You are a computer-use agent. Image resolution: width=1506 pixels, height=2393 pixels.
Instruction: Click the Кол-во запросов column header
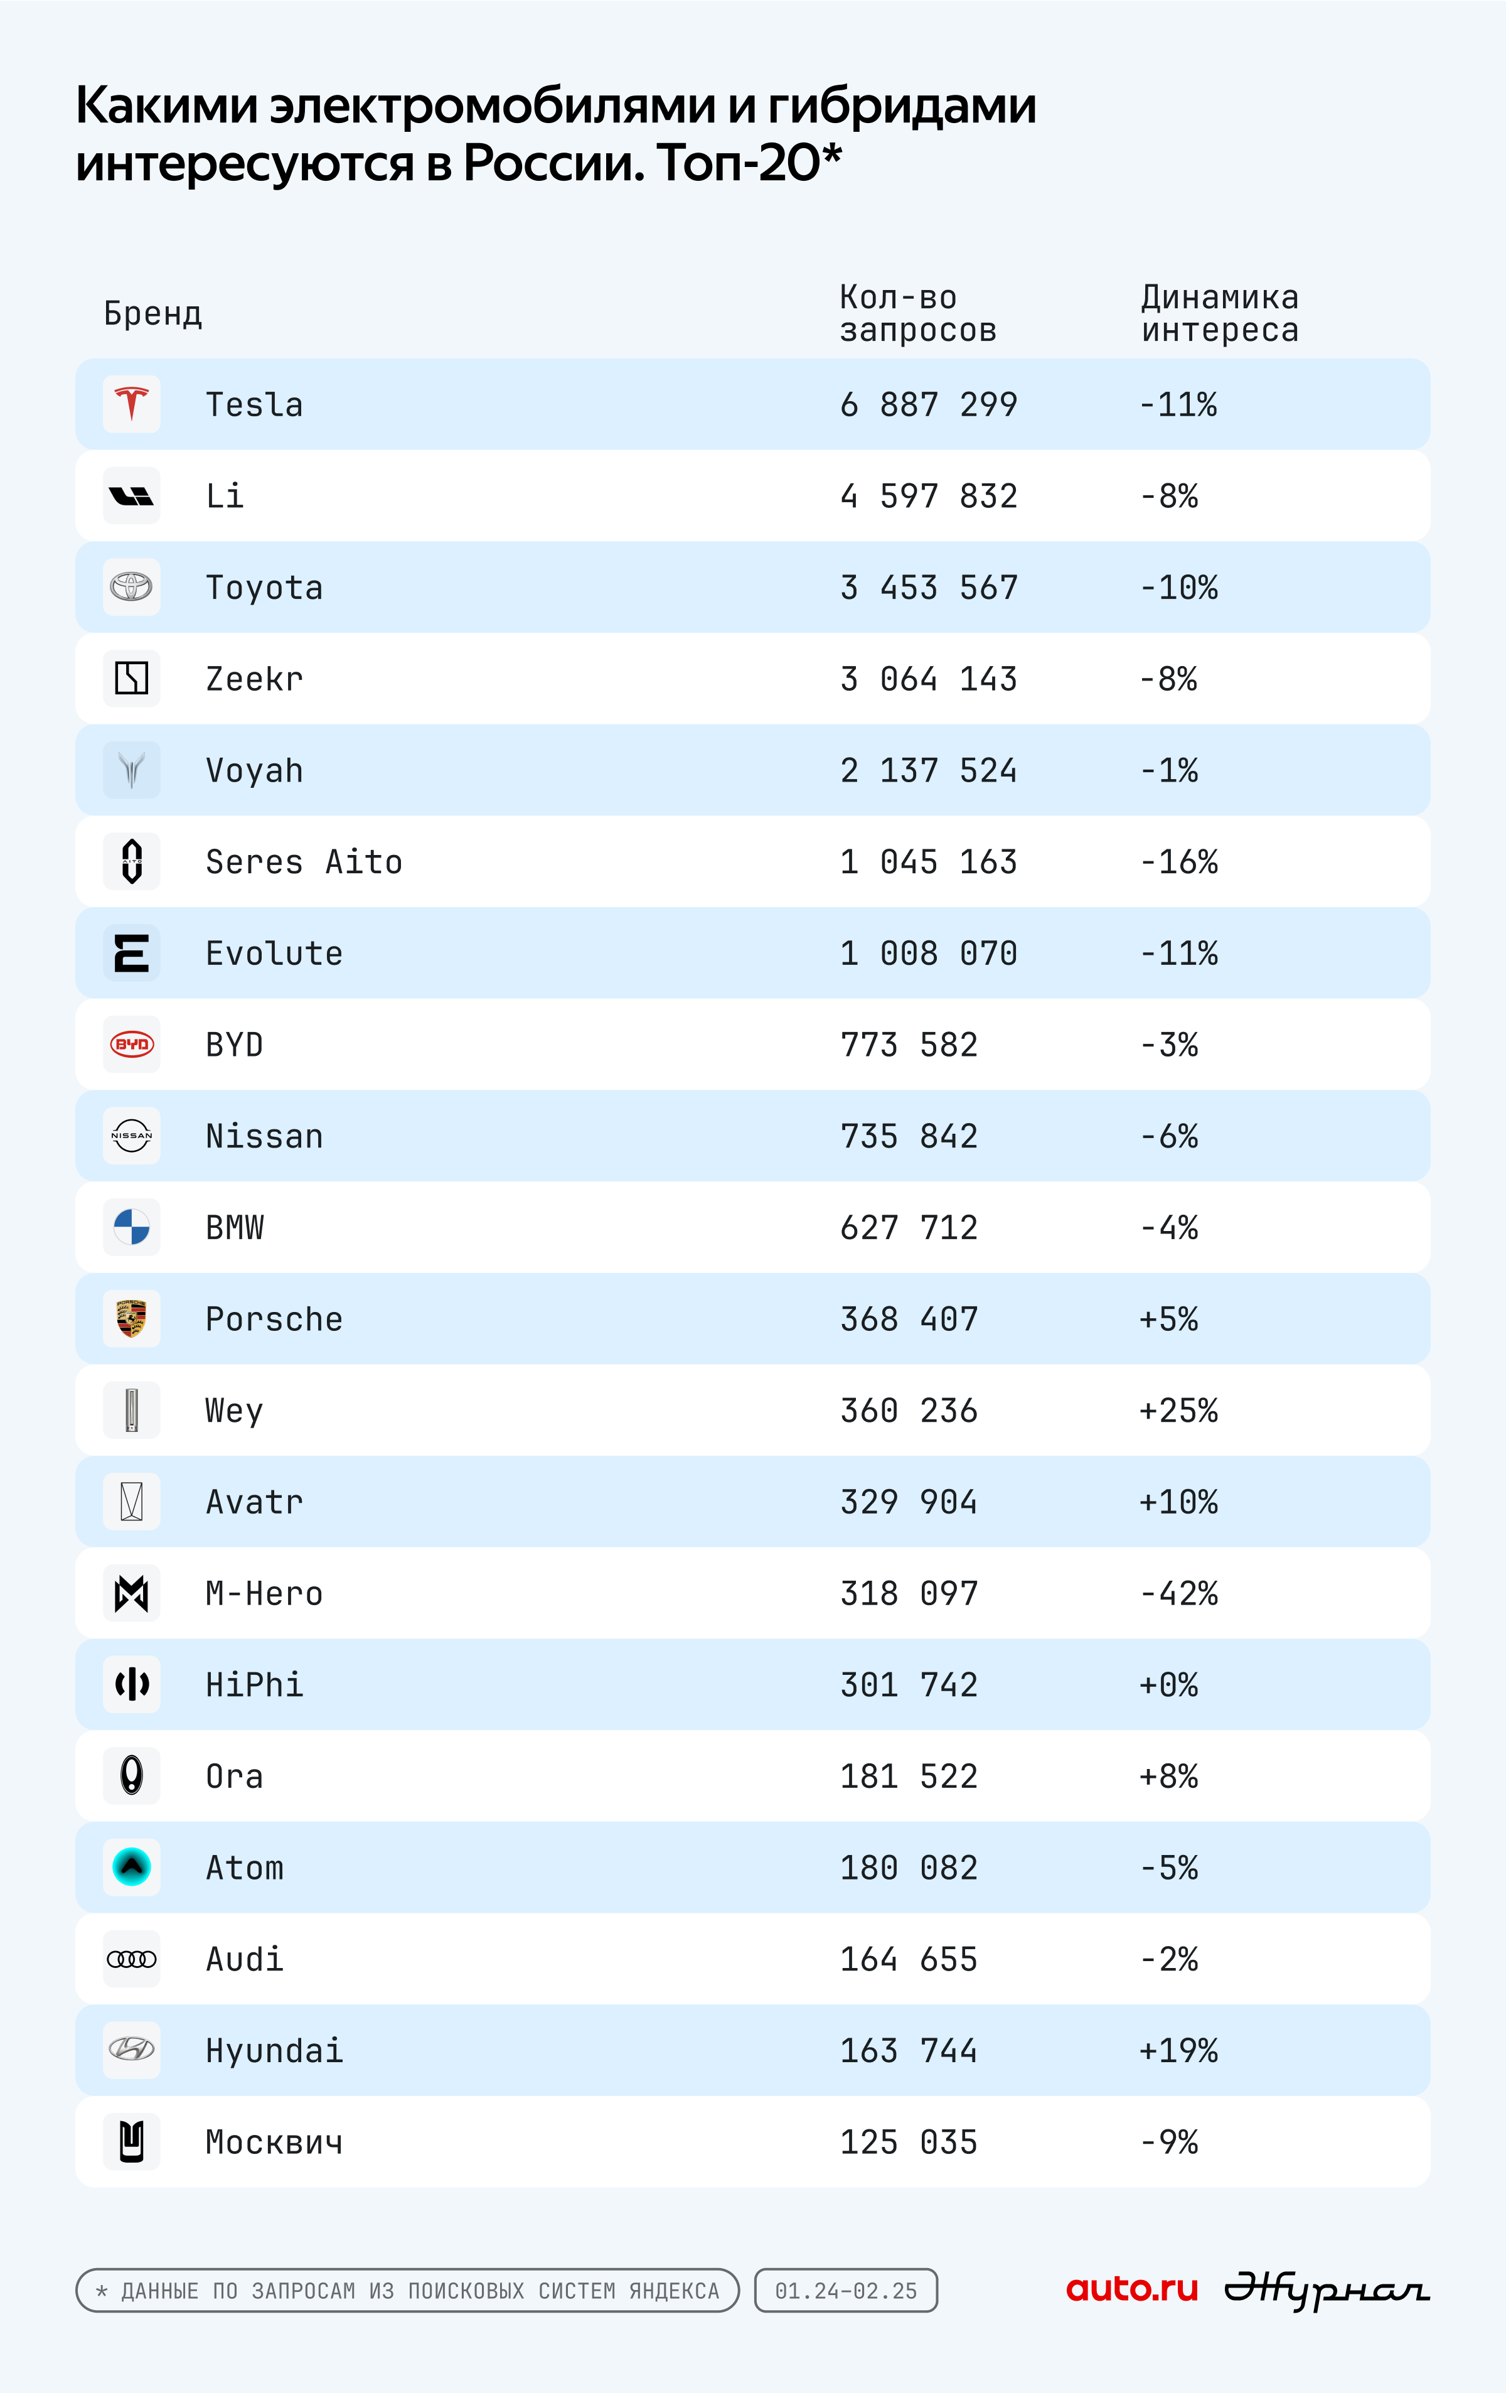point(918,313)
